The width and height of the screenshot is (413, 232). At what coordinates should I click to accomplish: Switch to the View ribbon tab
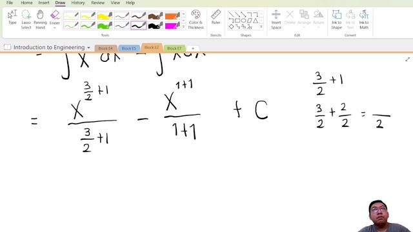(115, 3)
